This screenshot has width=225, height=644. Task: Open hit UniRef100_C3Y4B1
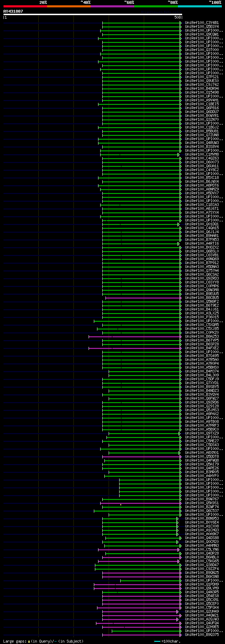202,23
